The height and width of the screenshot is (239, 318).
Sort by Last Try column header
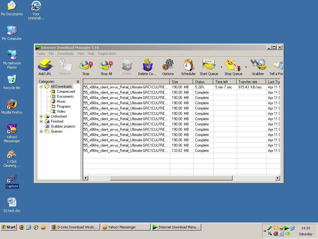tap(273, 82)
